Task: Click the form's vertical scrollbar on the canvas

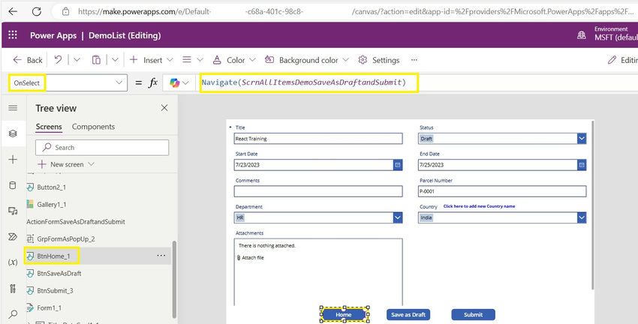Action: coord(592,205)
